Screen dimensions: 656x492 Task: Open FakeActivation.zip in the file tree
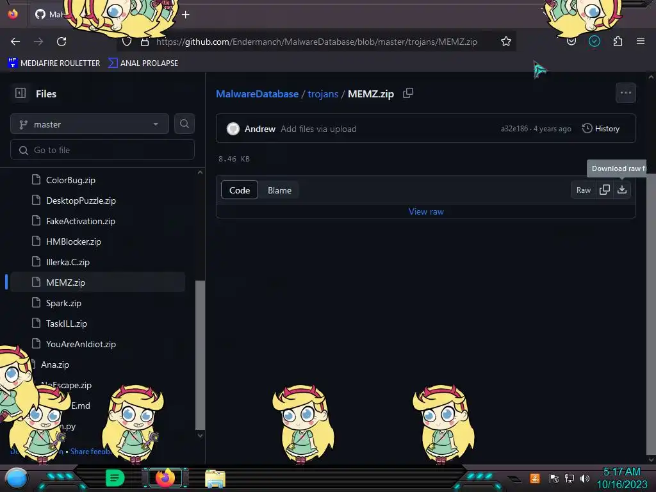point(80,221)
